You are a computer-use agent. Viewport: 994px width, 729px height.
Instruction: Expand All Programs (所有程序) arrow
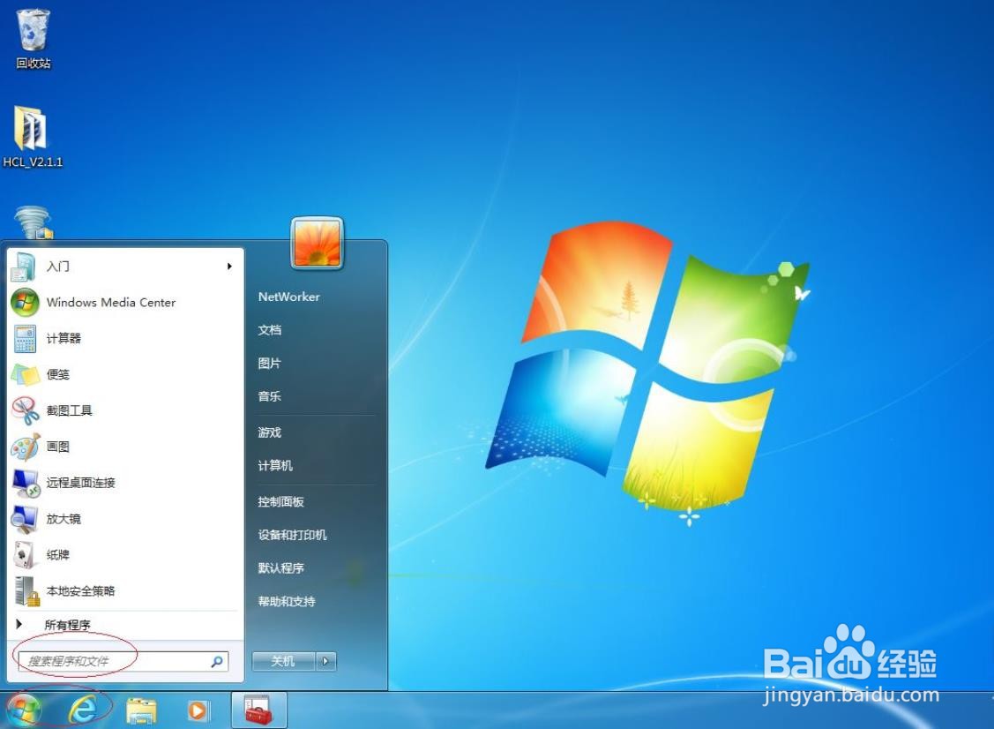pos(19,624)
